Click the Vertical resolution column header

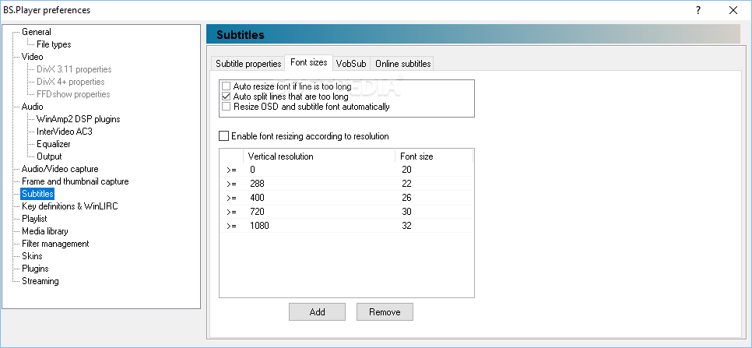click(x=319, y=156)
